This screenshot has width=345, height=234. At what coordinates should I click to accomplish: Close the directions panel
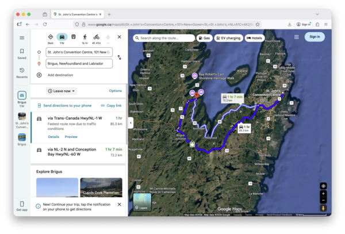point(119,37)
